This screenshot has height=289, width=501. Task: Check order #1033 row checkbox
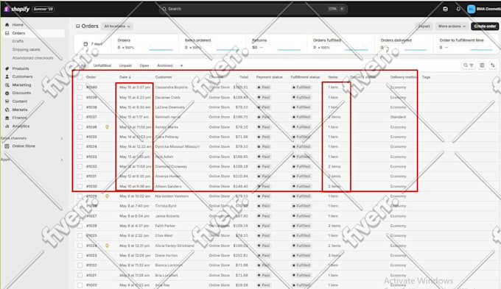[80, 157]
